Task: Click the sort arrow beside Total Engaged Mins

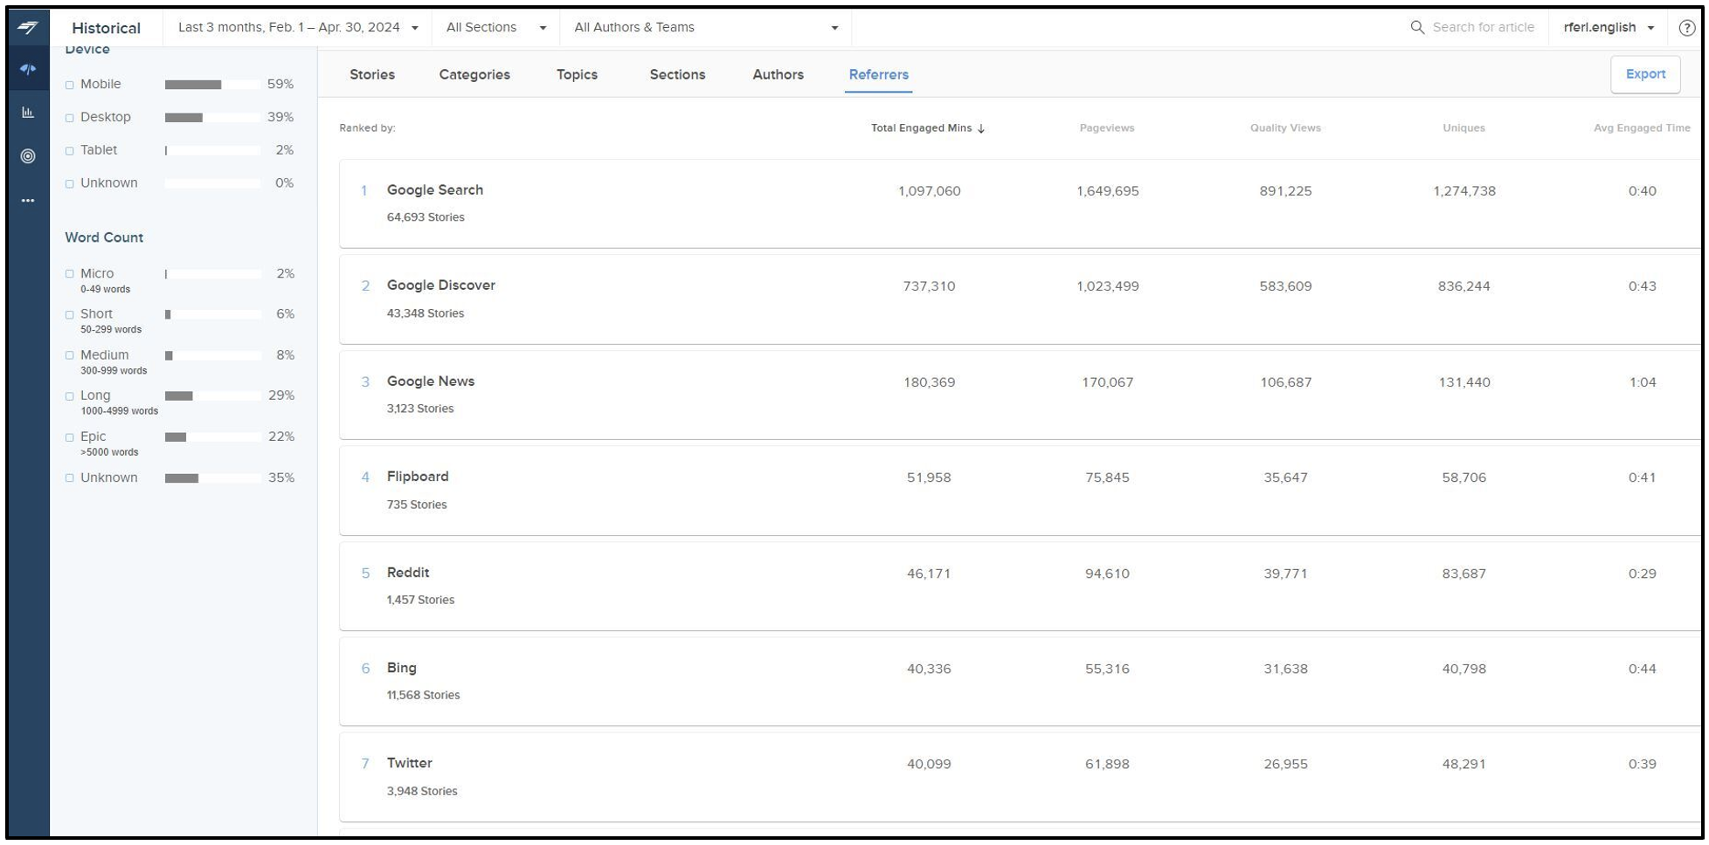Action: (981, 128)
